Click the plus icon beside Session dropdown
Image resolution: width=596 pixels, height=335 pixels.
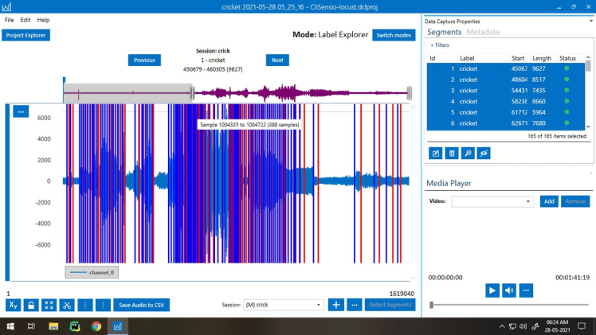point(336,305)
